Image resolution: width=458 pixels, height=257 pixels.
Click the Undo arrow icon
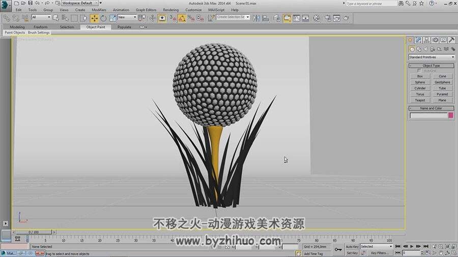(37, 3)
